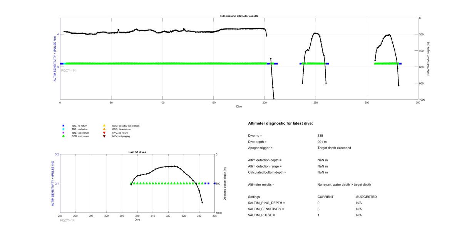This screenshot has width=462, height=239.
Task: Click 'FQCY=14' label in the full mission plot
Action: click(69, 70)
